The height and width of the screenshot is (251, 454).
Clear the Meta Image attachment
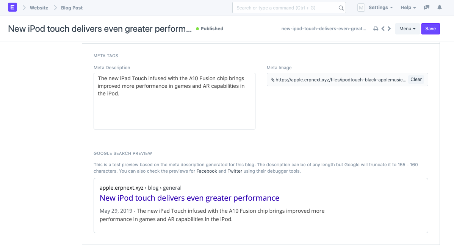(x=416, y=79)
